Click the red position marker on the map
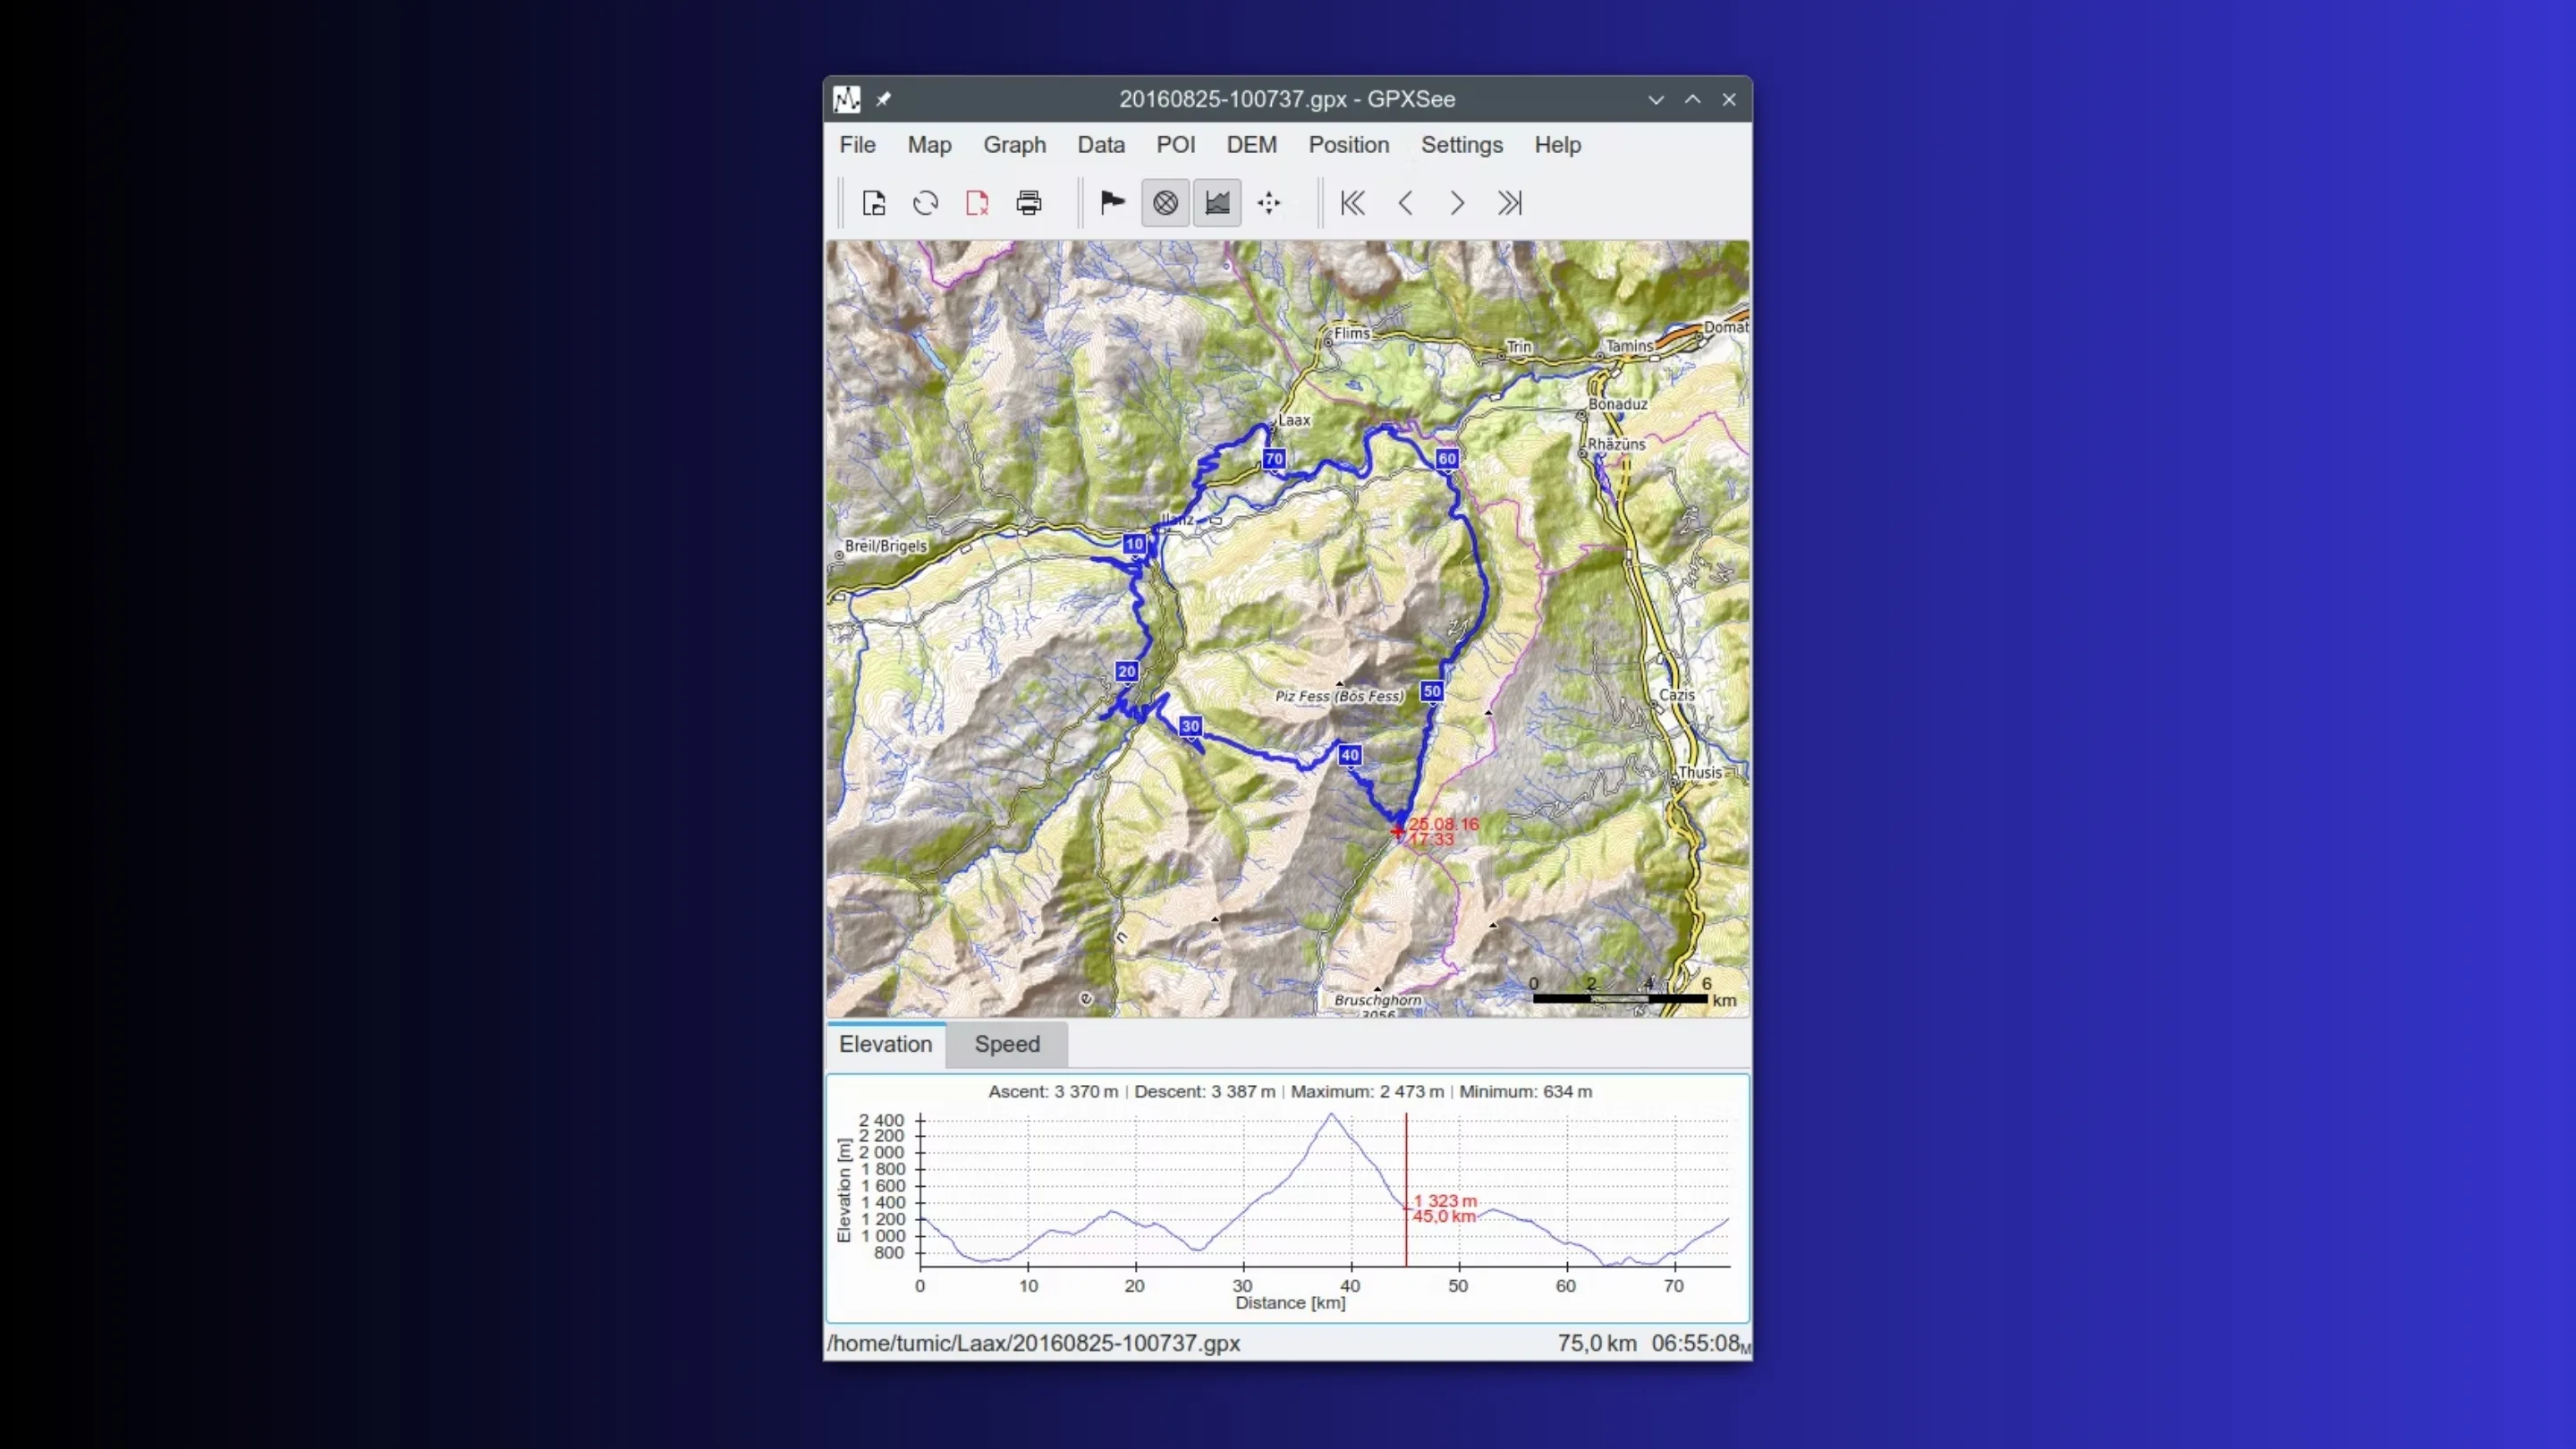The height and width of the screenshot is (1449, 2576). (1398, 831)
